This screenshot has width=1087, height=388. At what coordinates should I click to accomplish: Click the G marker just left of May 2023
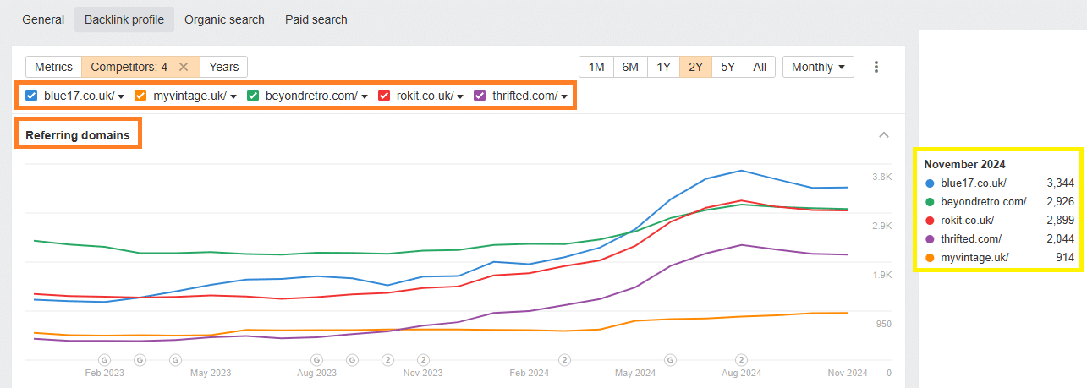175,359
